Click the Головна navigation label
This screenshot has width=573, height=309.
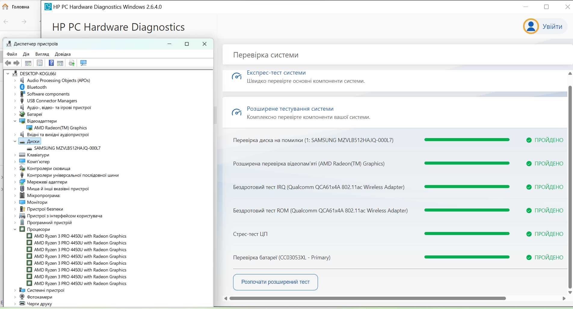point(20,7)
